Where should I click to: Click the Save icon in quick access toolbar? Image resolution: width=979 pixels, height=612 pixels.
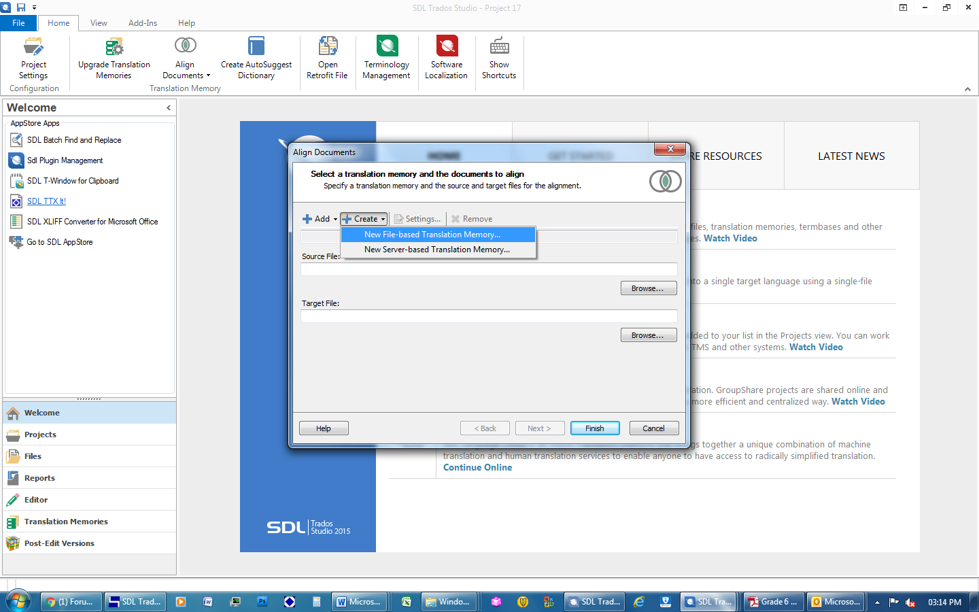[20, 7]
